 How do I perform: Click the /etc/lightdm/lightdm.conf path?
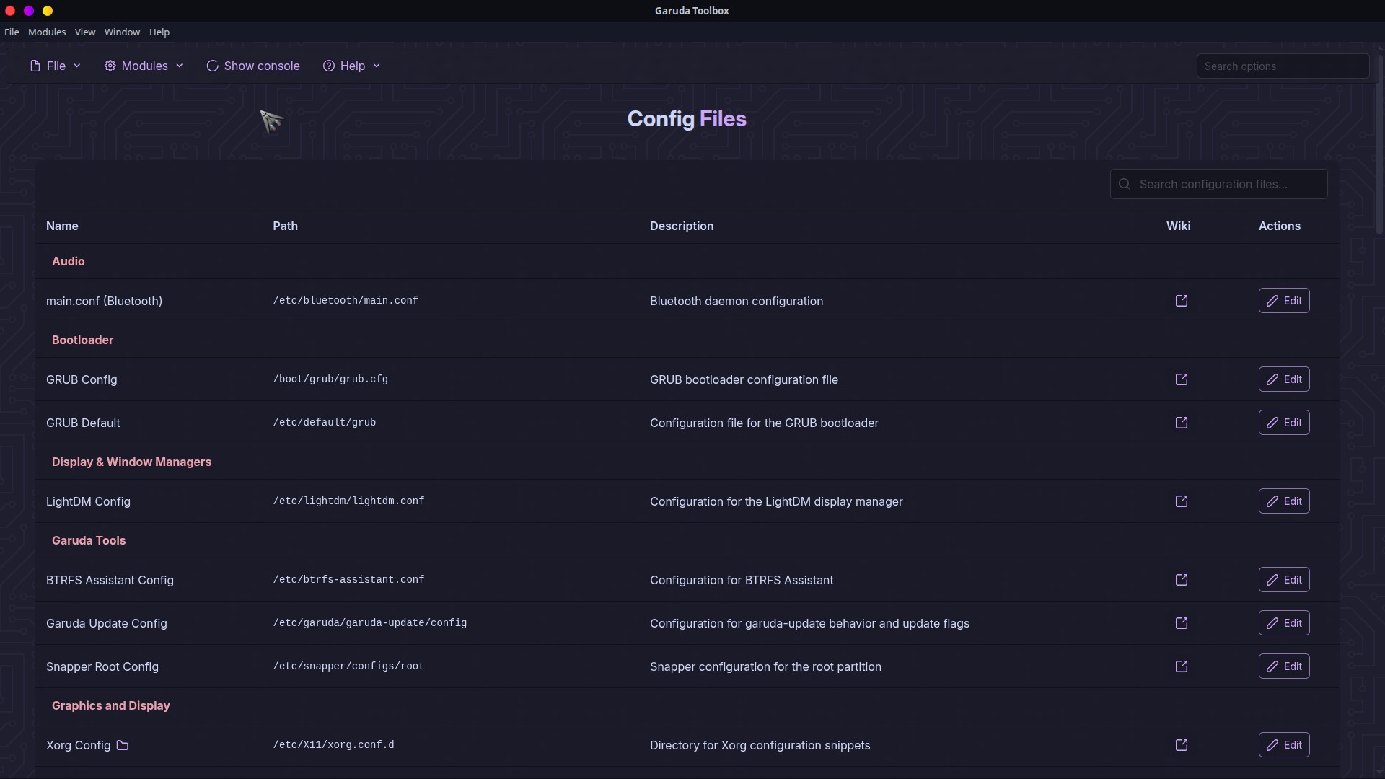click(x=348, y=501)
